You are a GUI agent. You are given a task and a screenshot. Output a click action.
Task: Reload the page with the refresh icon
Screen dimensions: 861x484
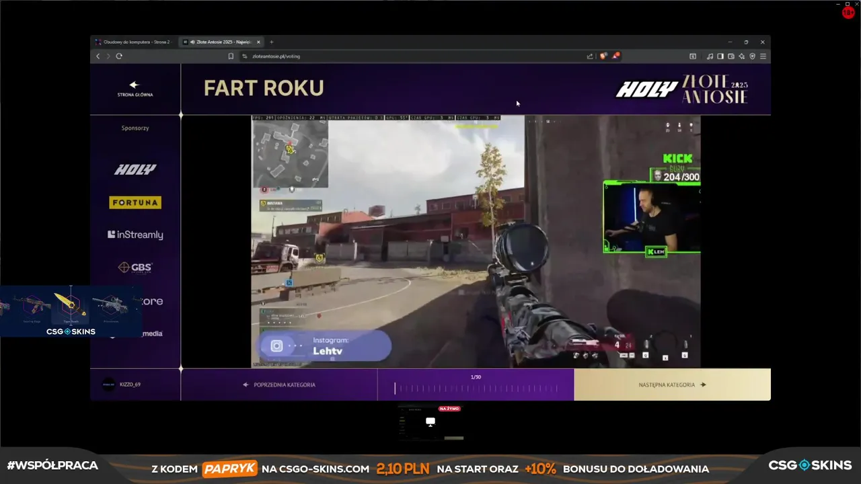pyautogui.click(x=119, y=56)
